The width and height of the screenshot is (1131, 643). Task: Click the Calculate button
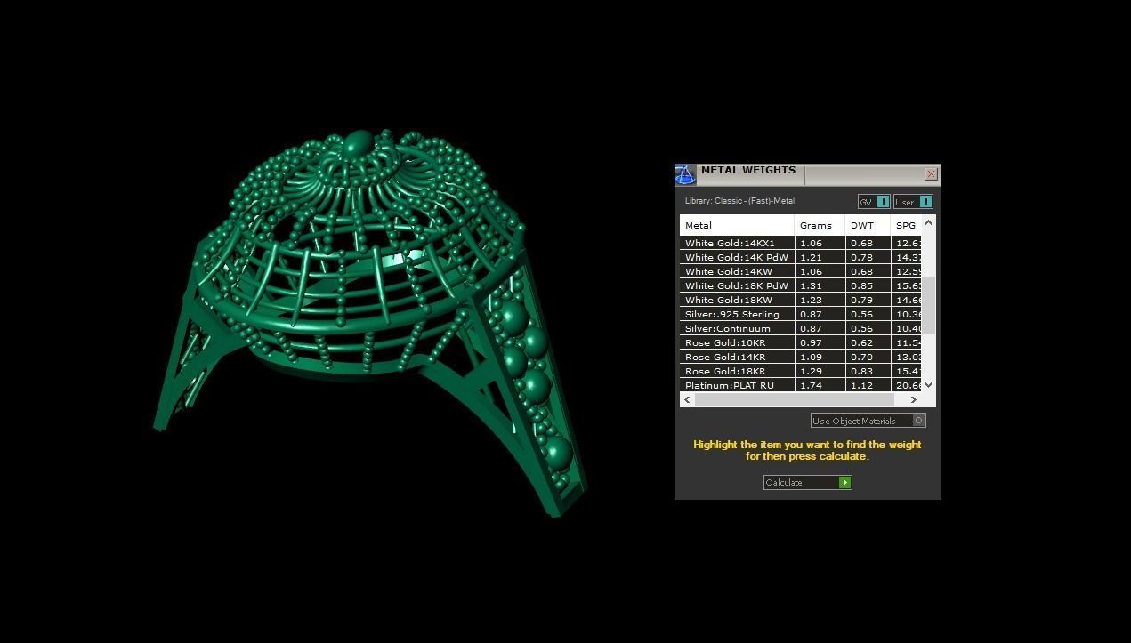pos(807,482)
